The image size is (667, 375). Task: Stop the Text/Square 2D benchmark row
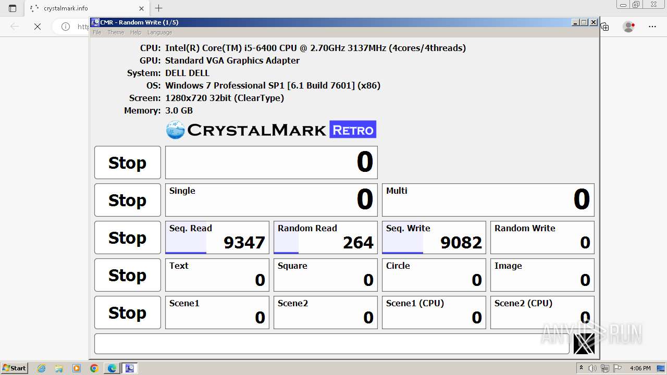(128, 275)
